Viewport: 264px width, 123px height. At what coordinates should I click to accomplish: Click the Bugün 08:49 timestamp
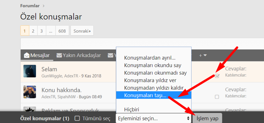(x=90, y=97)
